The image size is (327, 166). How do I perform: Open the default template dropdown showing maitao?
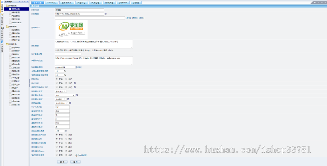pyautogui.click(x=61, y=99)
